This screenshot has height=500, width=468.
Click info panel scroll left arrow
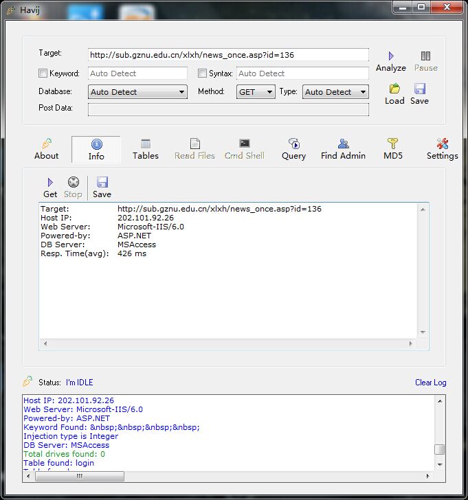45,343
